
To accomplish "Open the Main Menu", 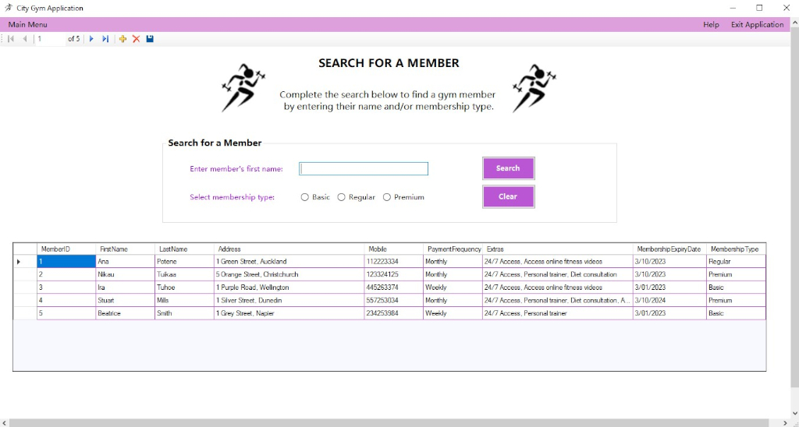I will pyautogui.click(x=27, y=24).
